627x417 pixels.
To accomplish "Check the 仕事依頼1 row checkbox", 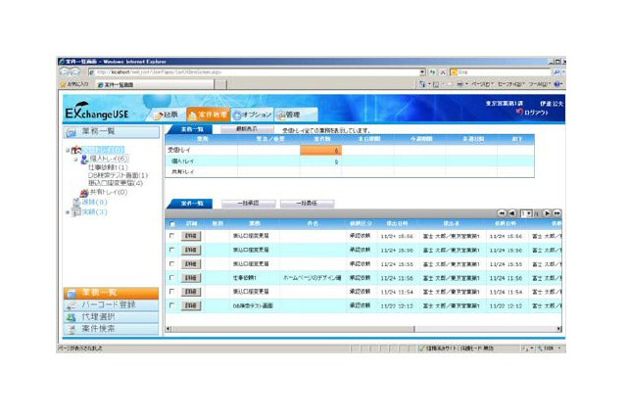I will [x=172, y=278].
